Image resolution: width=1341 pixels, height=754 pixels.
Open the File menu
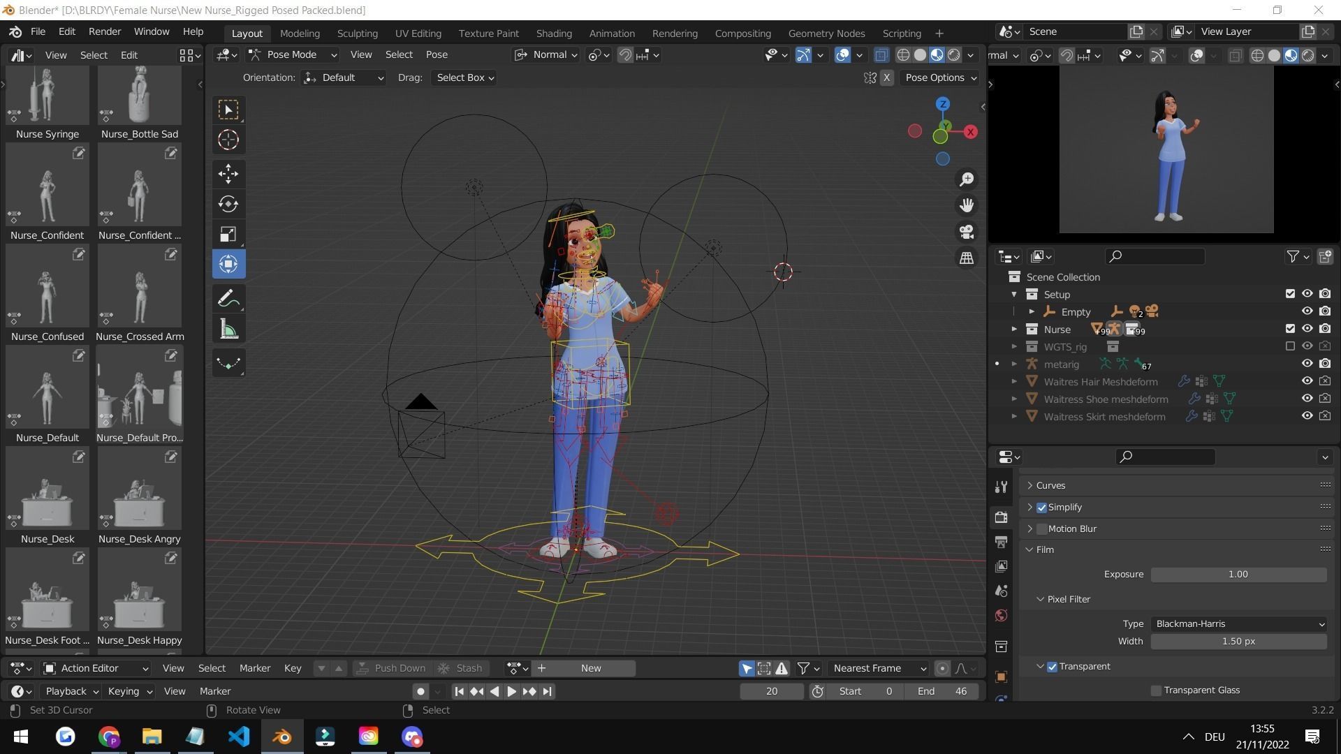coord(38,31)
